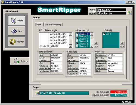Switch to the Stream Processing tab
The width and height of the screenshot is (136, 105).
pos(53,25)
